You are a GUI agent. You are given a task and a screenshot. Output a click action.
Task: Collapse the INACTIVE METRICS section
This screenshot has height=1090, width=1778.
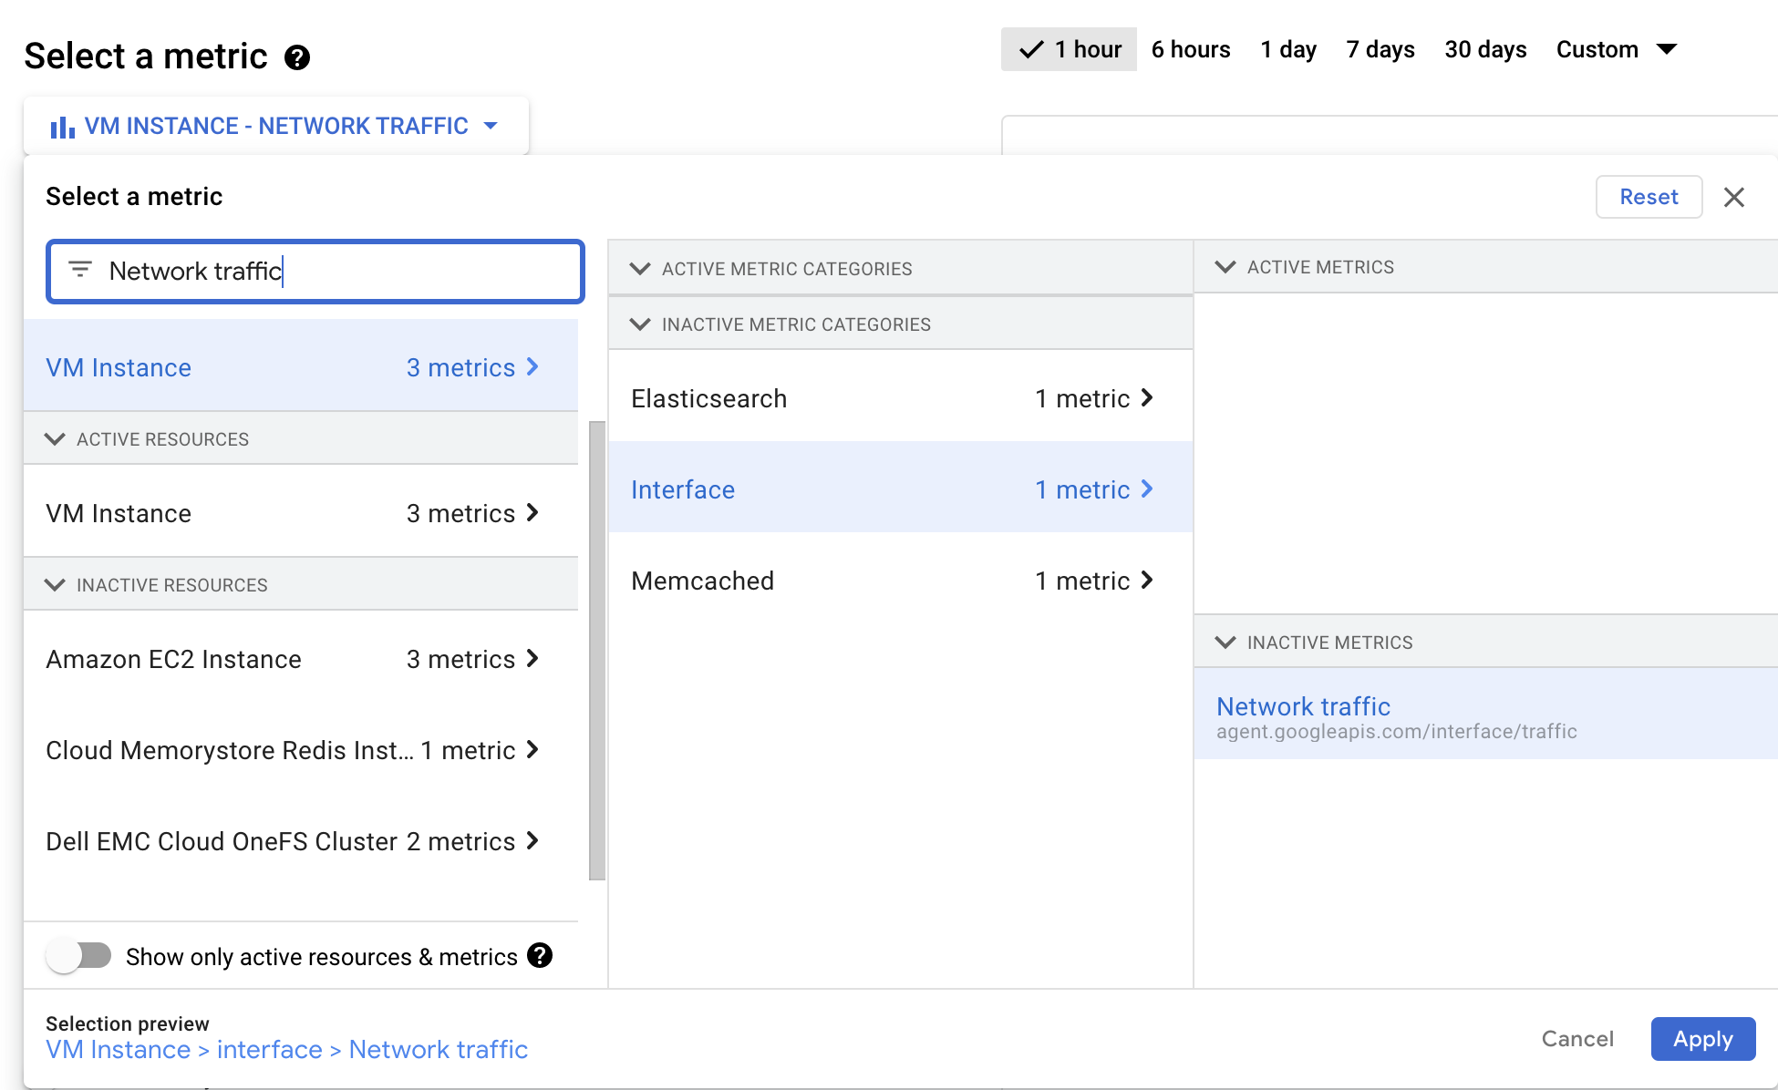click(x=1225, y=642)
